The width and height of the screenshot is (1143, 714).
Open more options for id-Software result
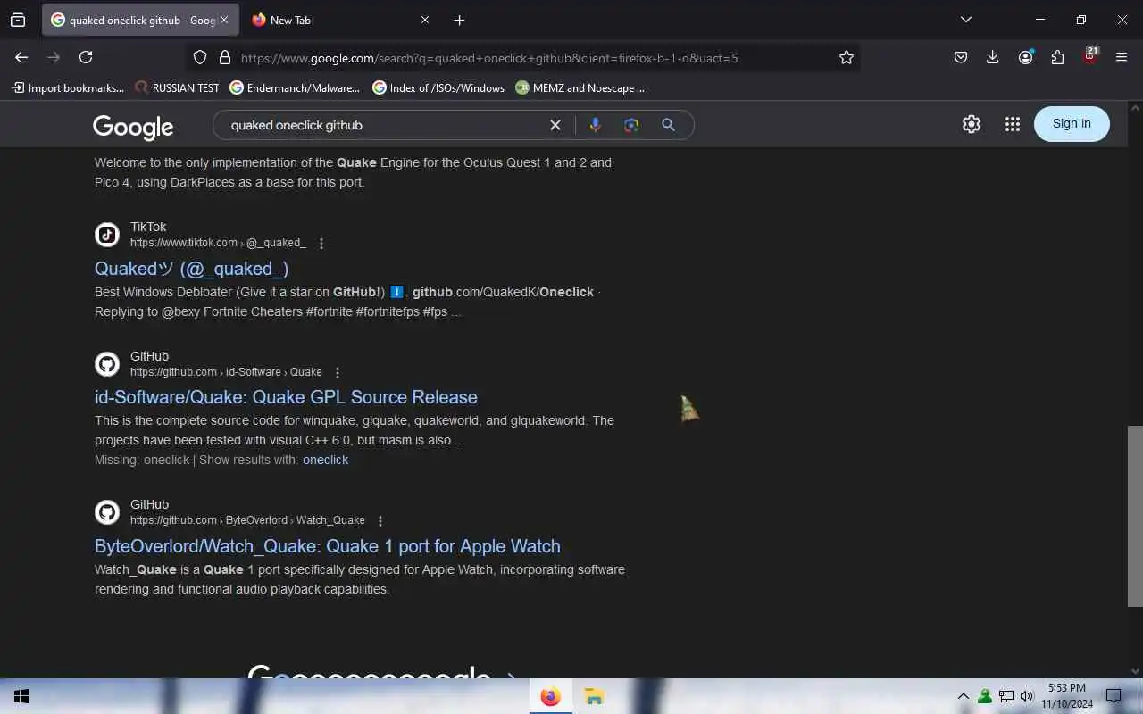[x=338, y=373]
